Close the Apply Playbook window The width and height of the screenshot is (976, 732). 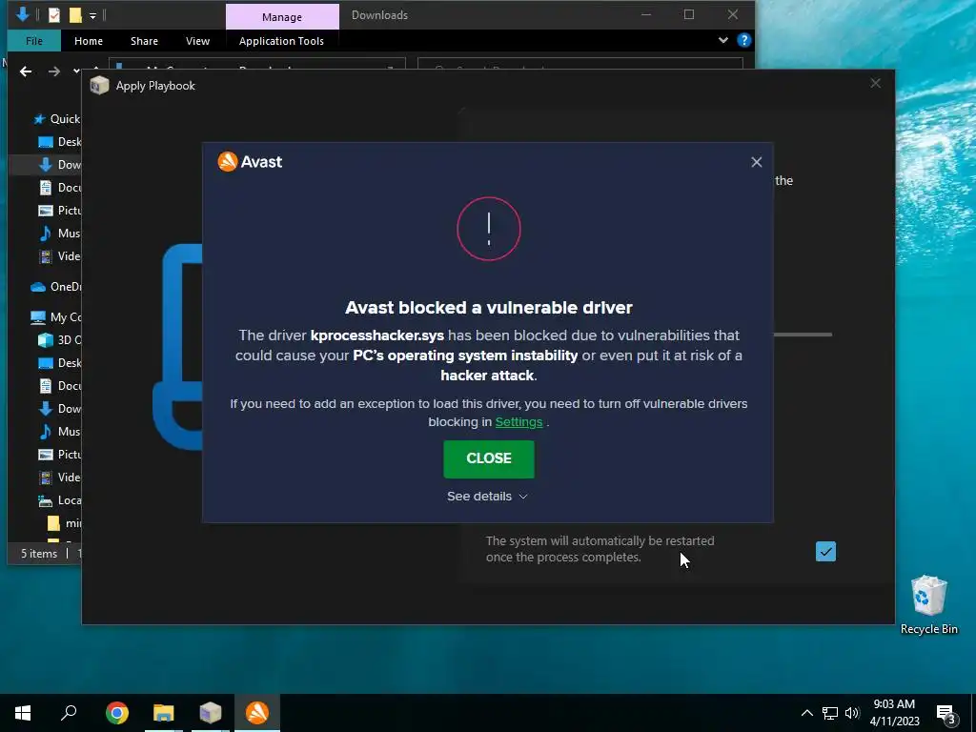(x=875, y=84)
